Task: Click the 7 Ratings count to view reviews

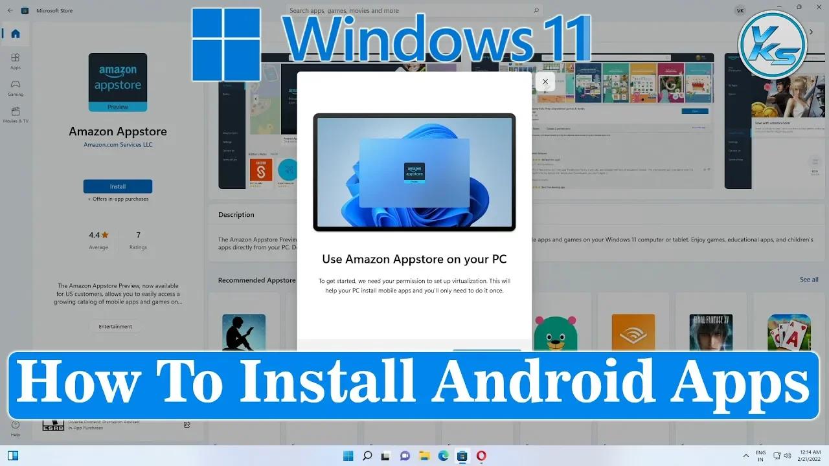Action: [137, 239]
